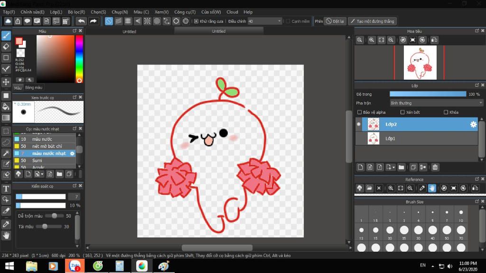Image resolution: width=486 pixels, height=273 pixels.
Task: Click the Undo arrow in the toolbar
Action: pos(81,21)
